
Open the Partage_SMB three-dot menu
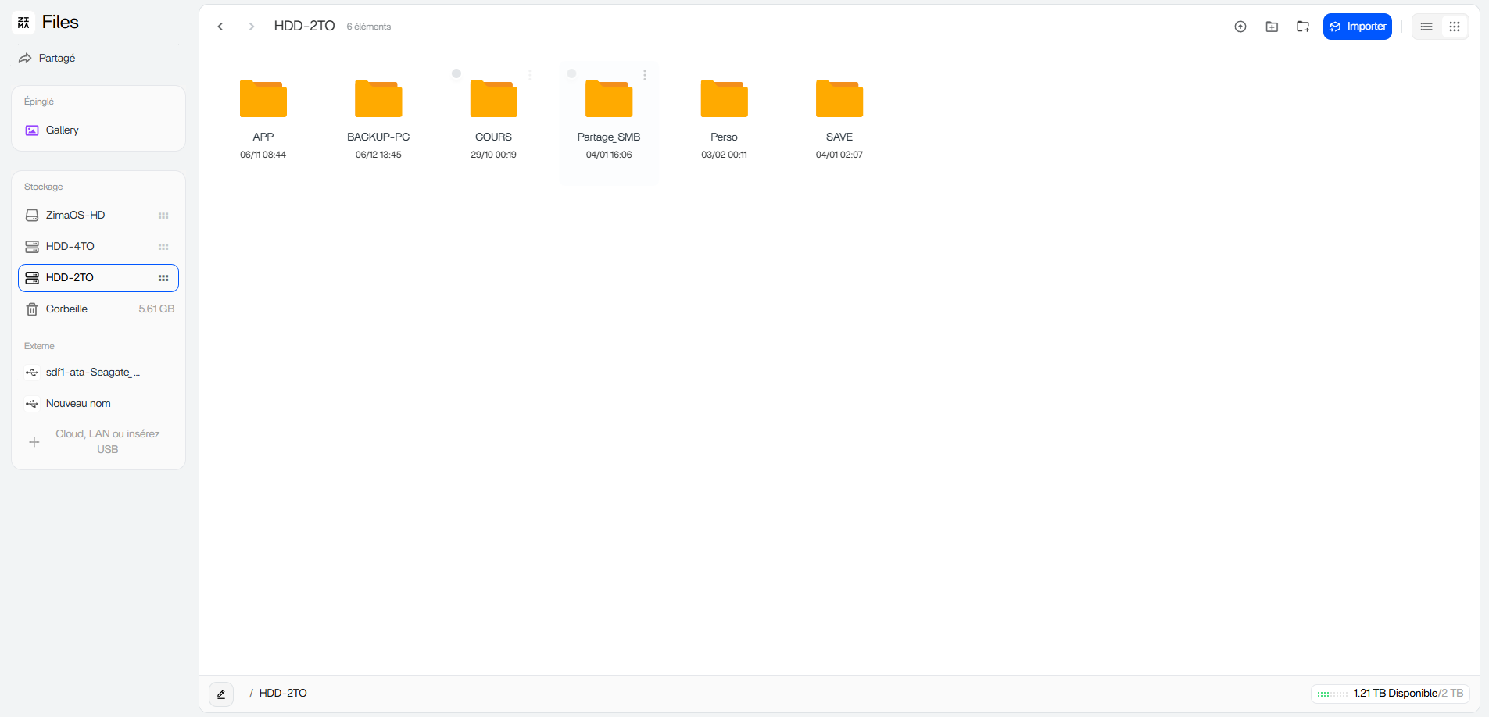(x=645, y=75)
